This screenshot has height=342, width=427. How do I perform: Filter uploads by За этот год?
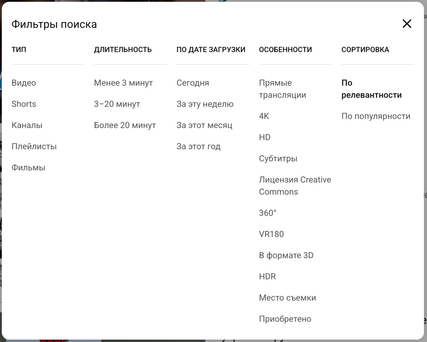click(198, 146)
